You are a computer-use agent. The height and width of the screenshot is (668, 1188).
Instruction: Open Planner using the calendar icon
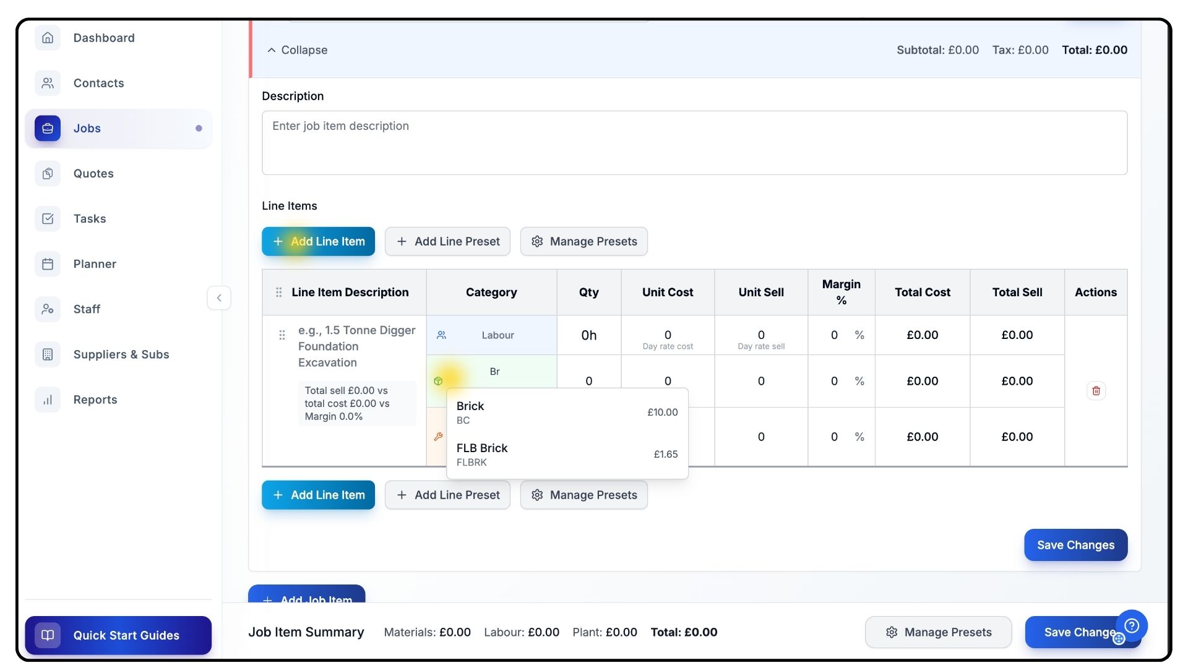pyautogui.click(x=48, y=264)
